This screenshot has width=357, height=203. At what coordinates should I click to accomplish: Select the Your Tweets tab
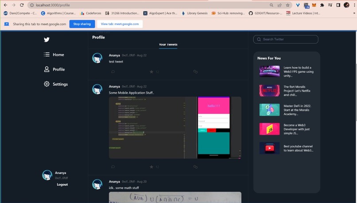pos(168,45)
